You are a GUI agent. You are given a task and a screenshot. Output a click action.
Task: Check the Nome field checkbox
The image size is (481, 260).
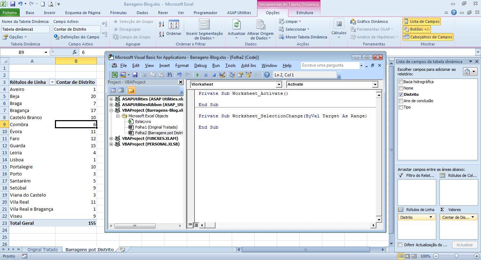pos(401,88)
